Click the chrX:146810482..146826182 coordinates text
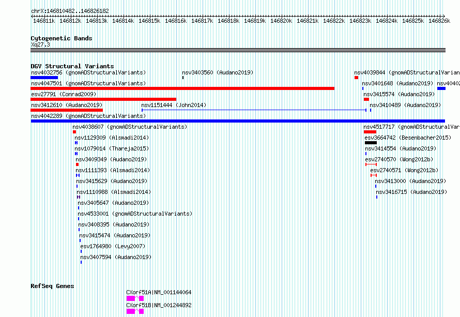Screen dimensions: 460x317 pos(70,11)
